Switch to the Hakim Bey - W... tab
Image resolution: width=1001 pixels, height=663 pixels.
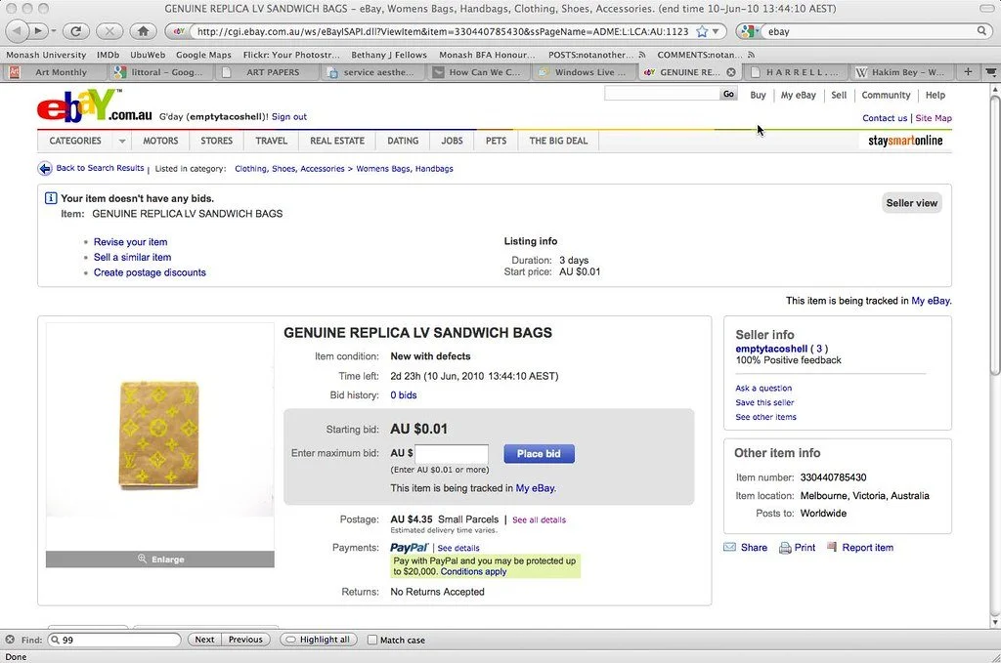point(901,72)
